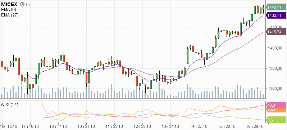Click the green 7,6 ADX value tag
Viewport: 287px width, 130px height.
(276, 120)
